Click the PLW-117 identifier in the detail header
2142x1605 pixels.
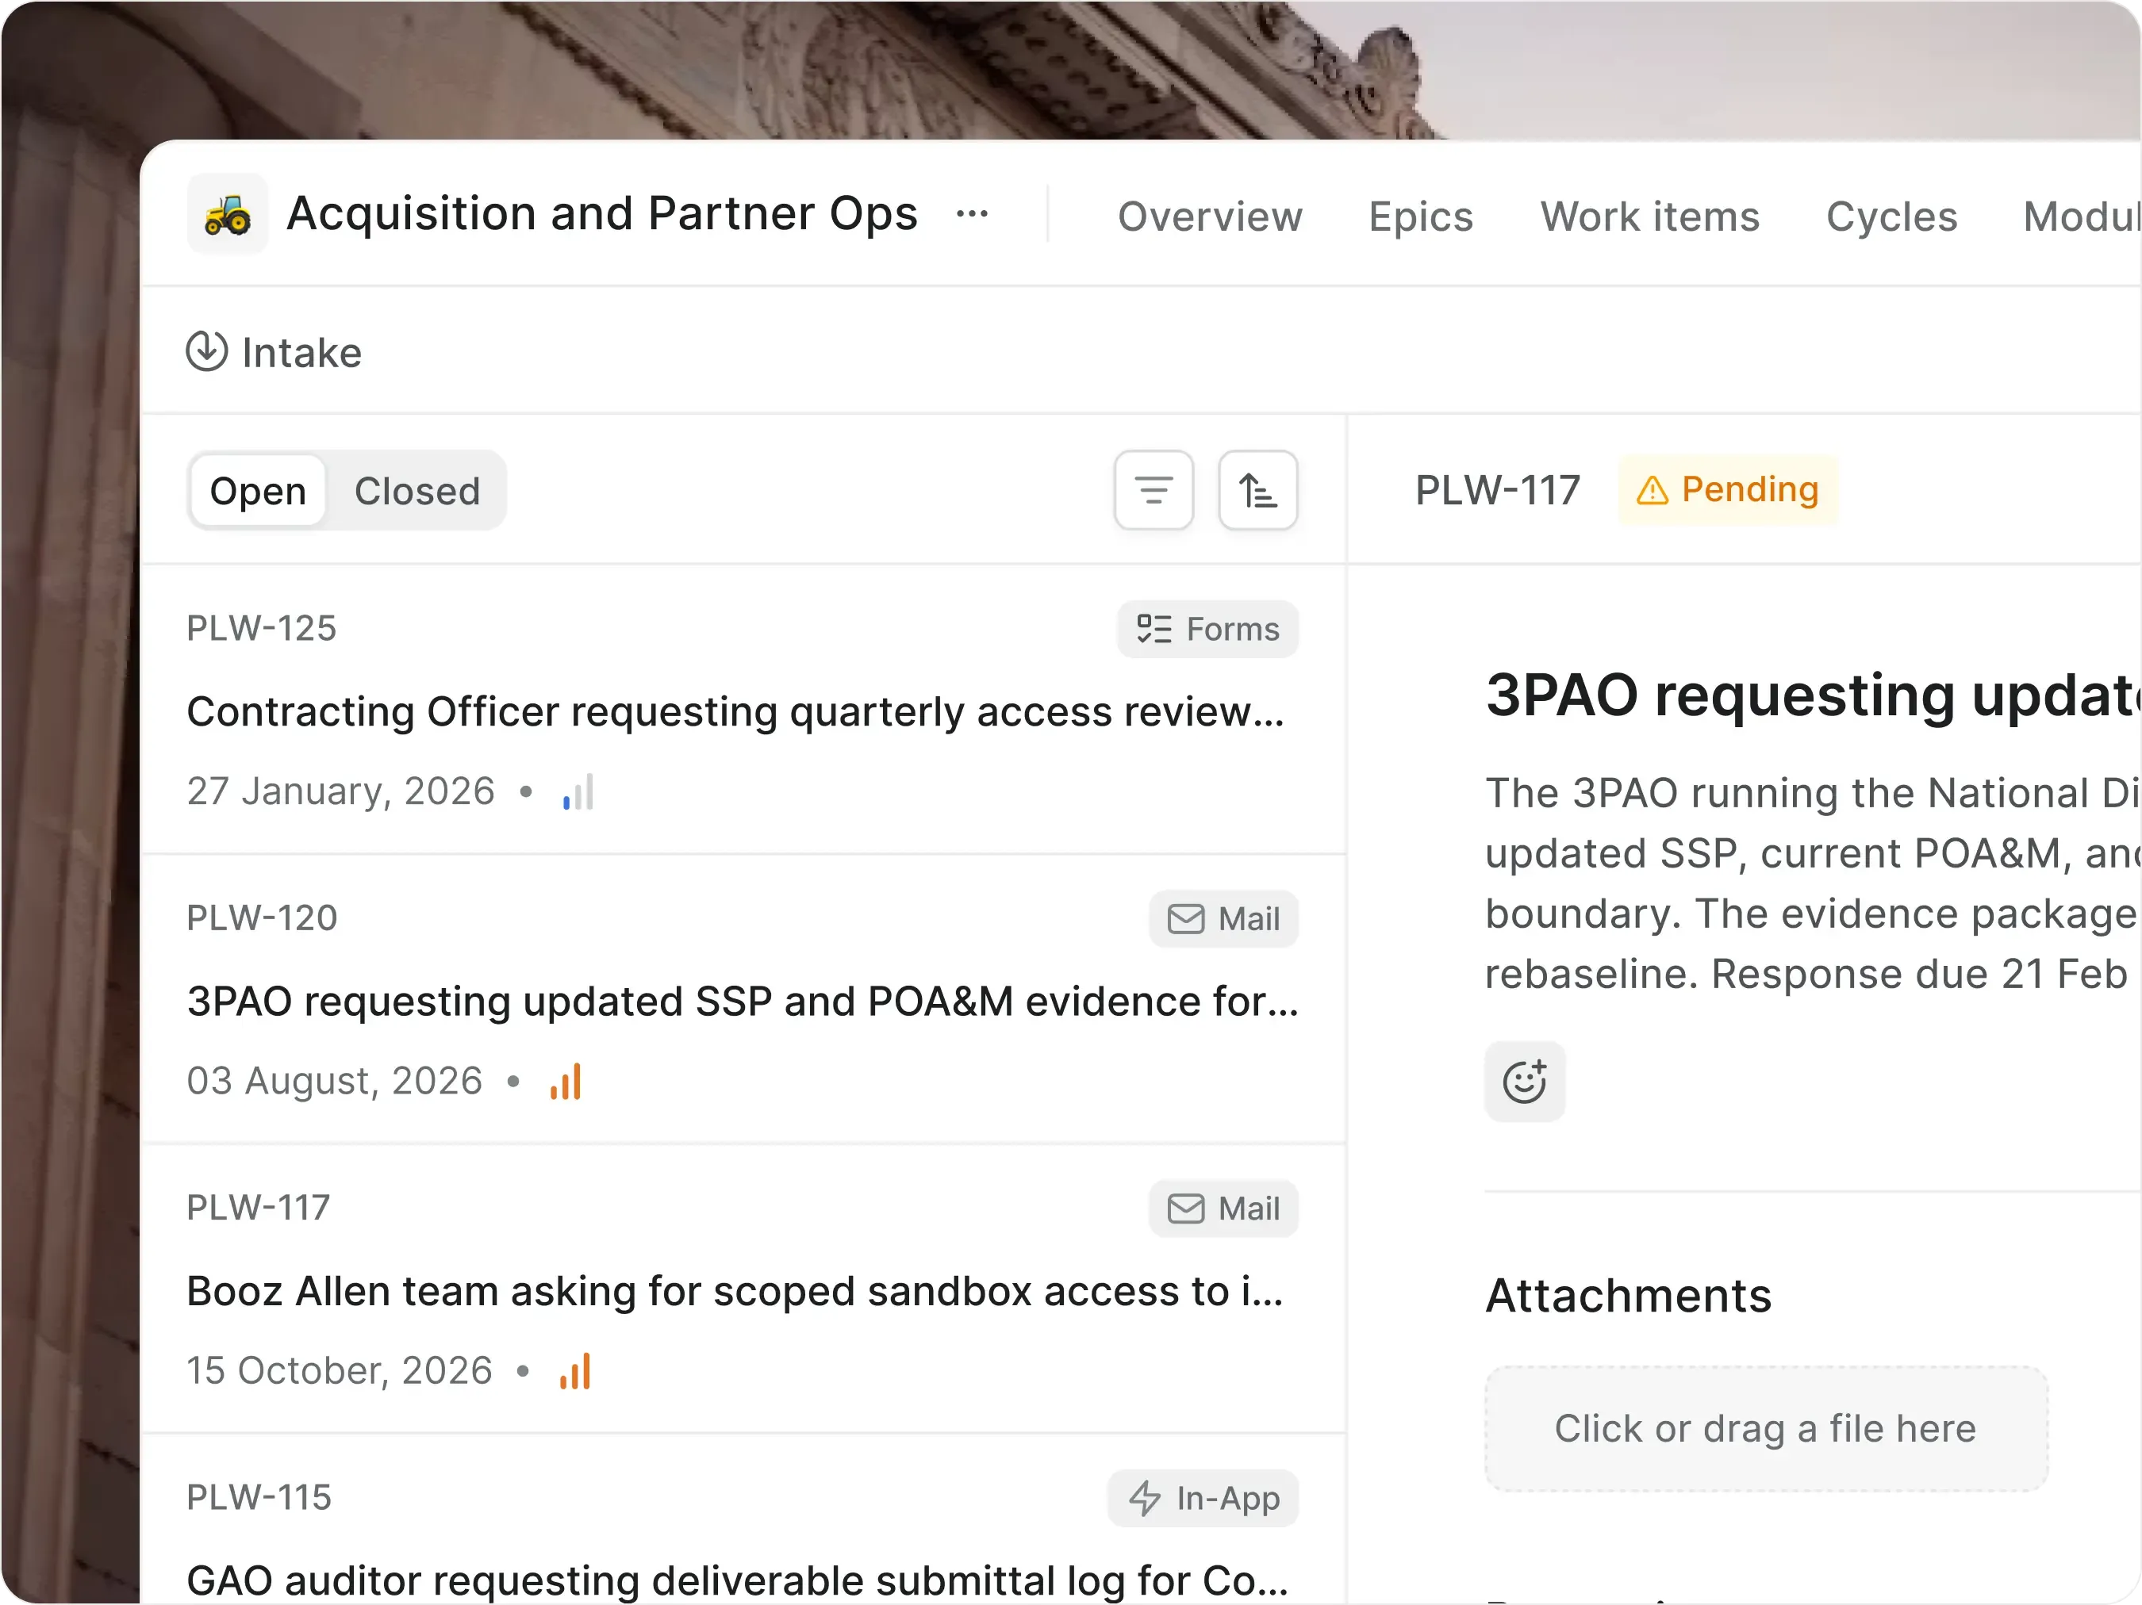point(1497,490)
